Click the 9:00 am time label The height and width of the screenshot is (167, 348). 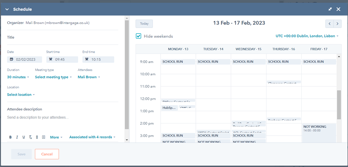pos(147,62)
